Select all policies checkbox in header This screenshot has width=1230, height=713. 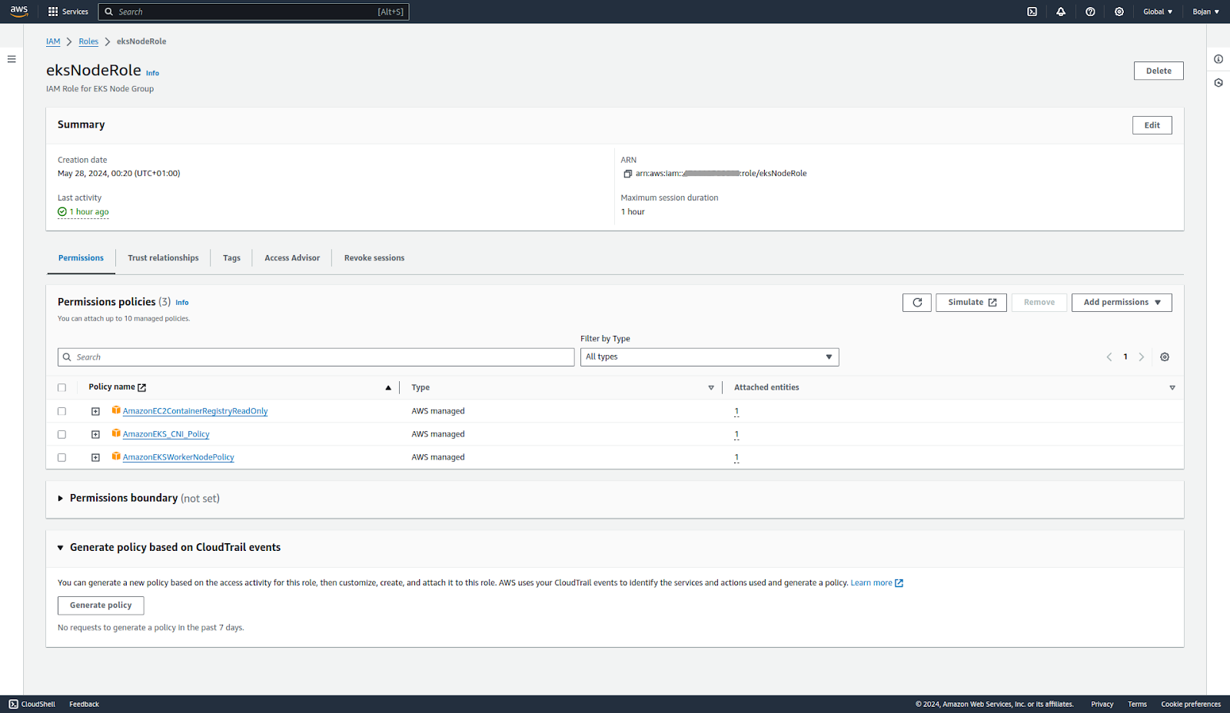click(x=61, y=388)
